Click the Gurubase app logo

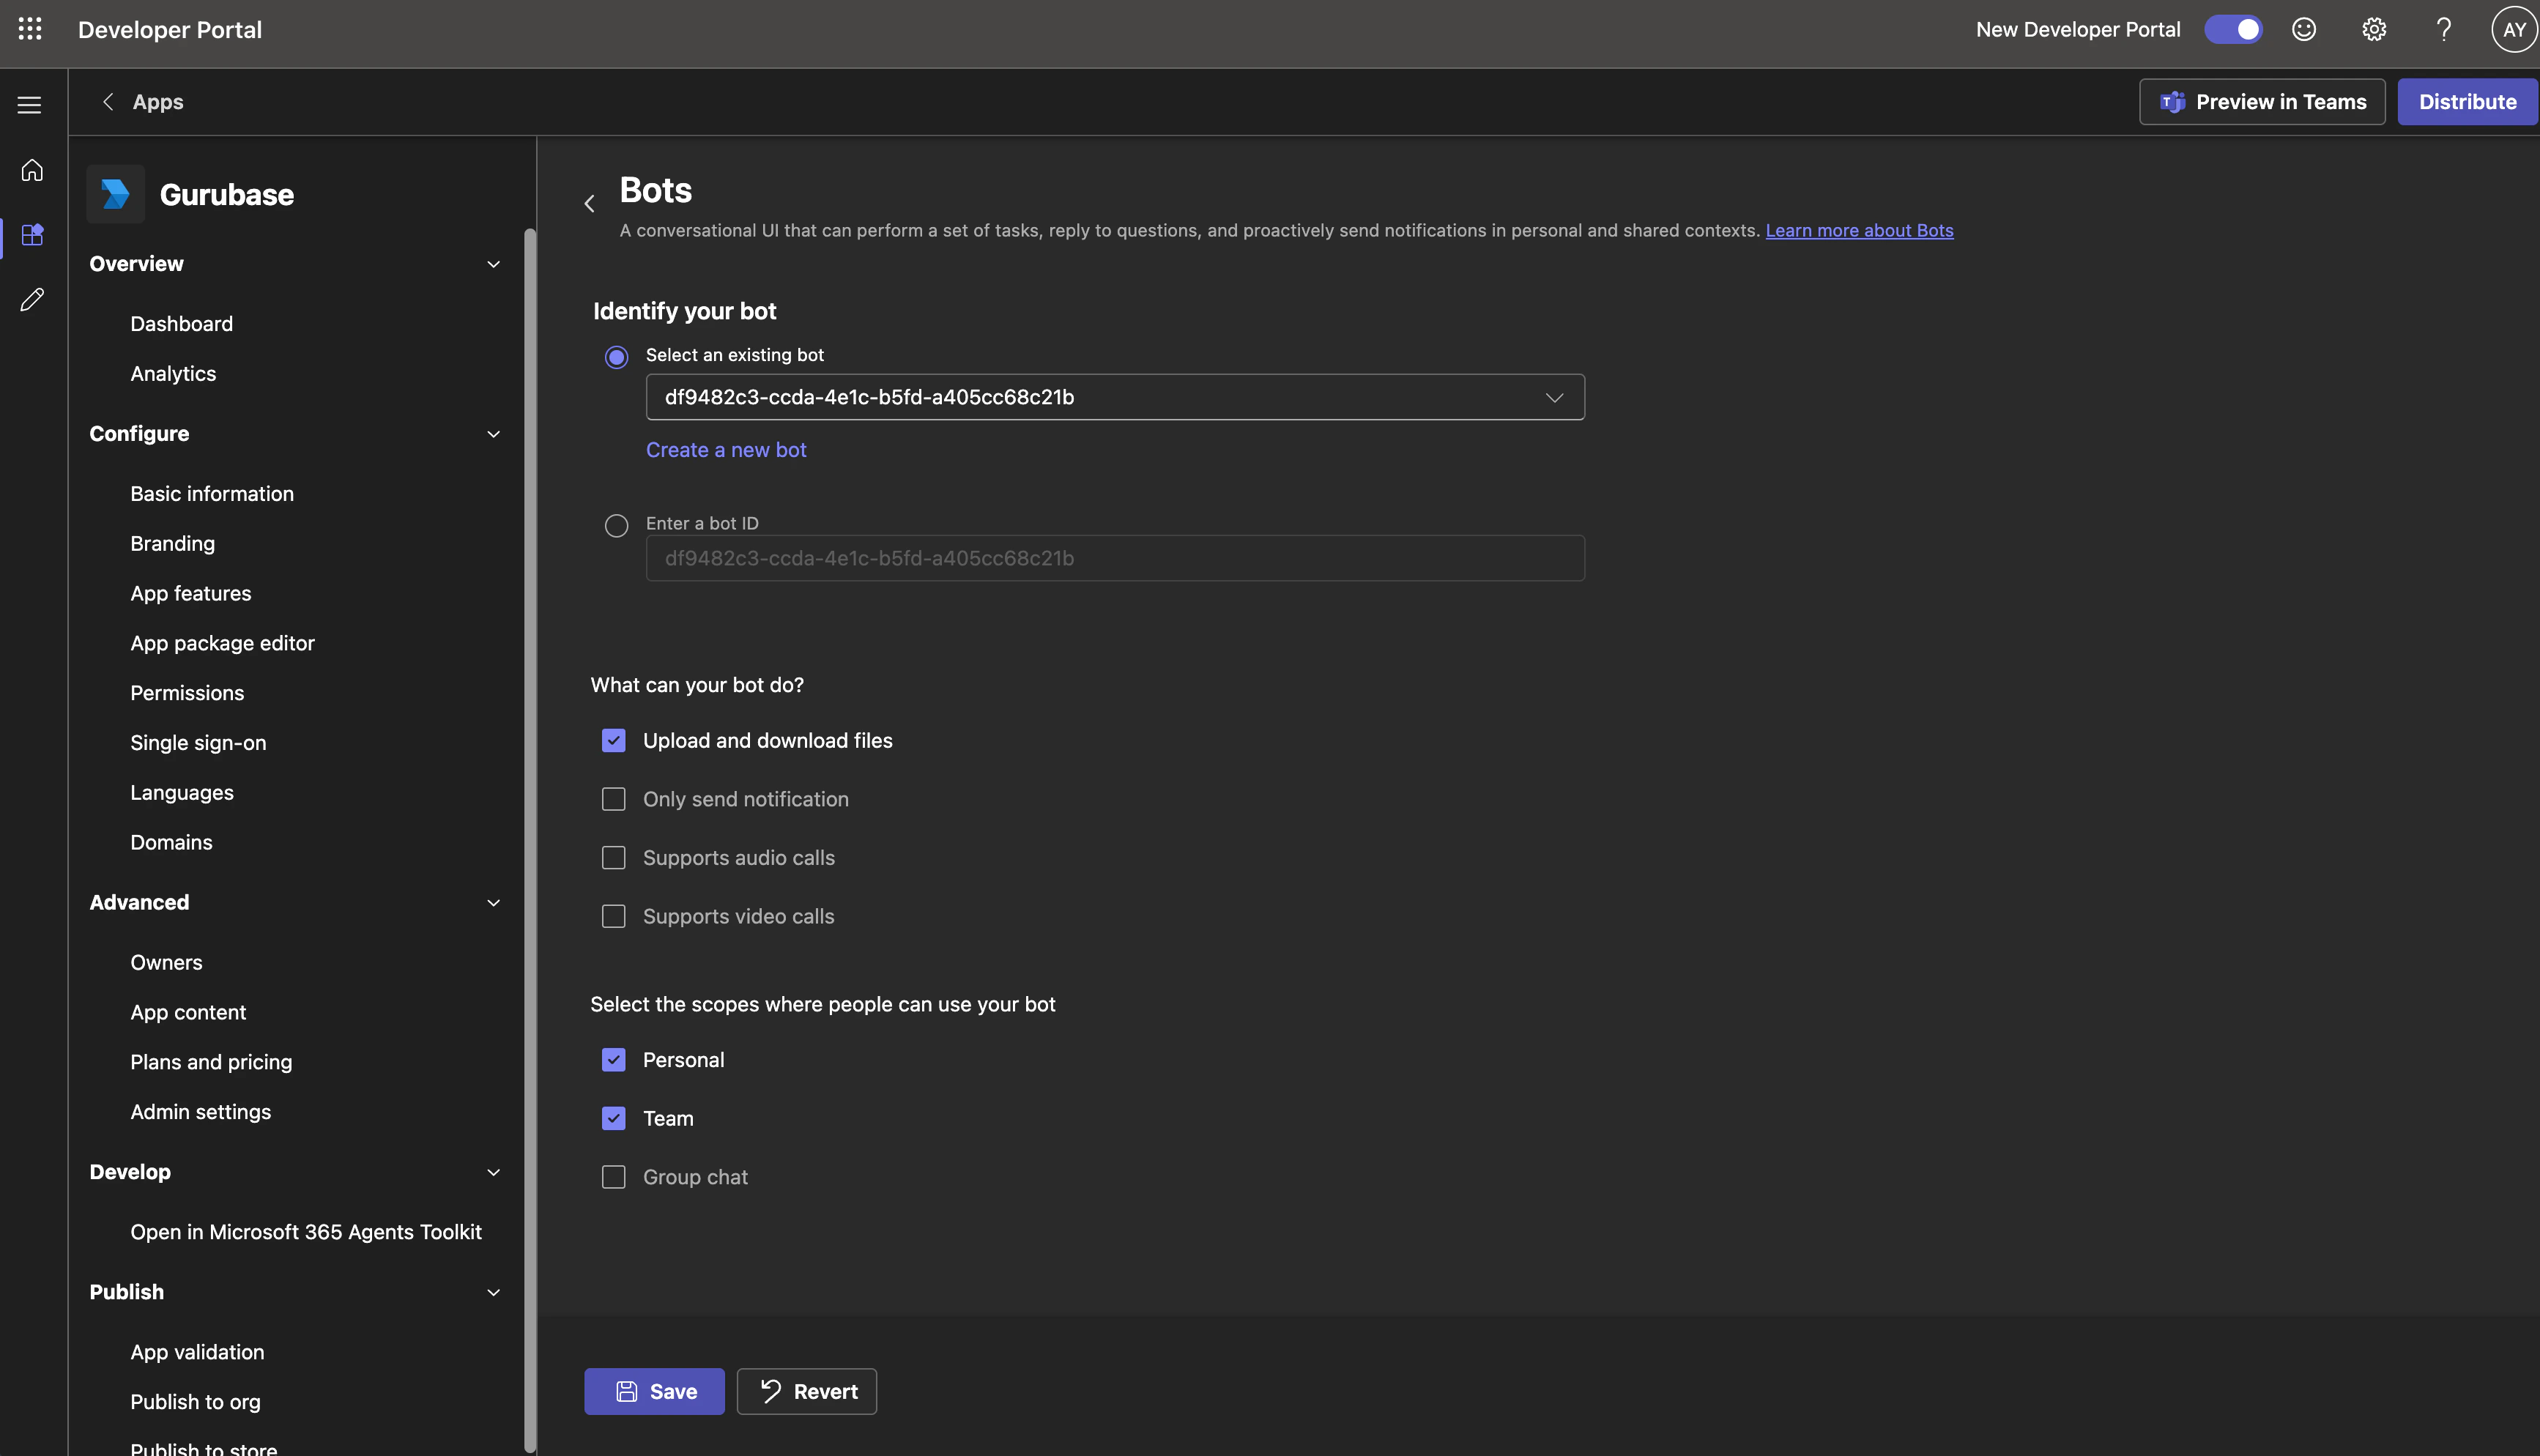tap(116, 194)
